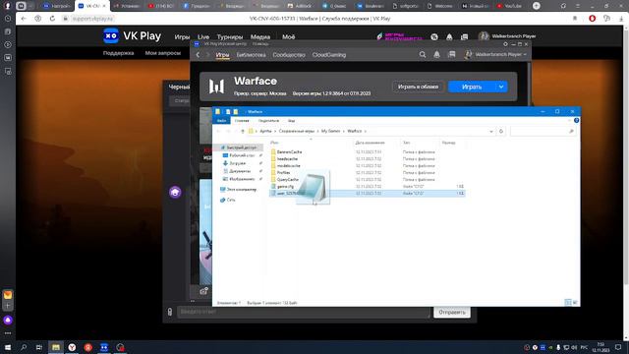Click Играть в облаке button

pos(418,87)
